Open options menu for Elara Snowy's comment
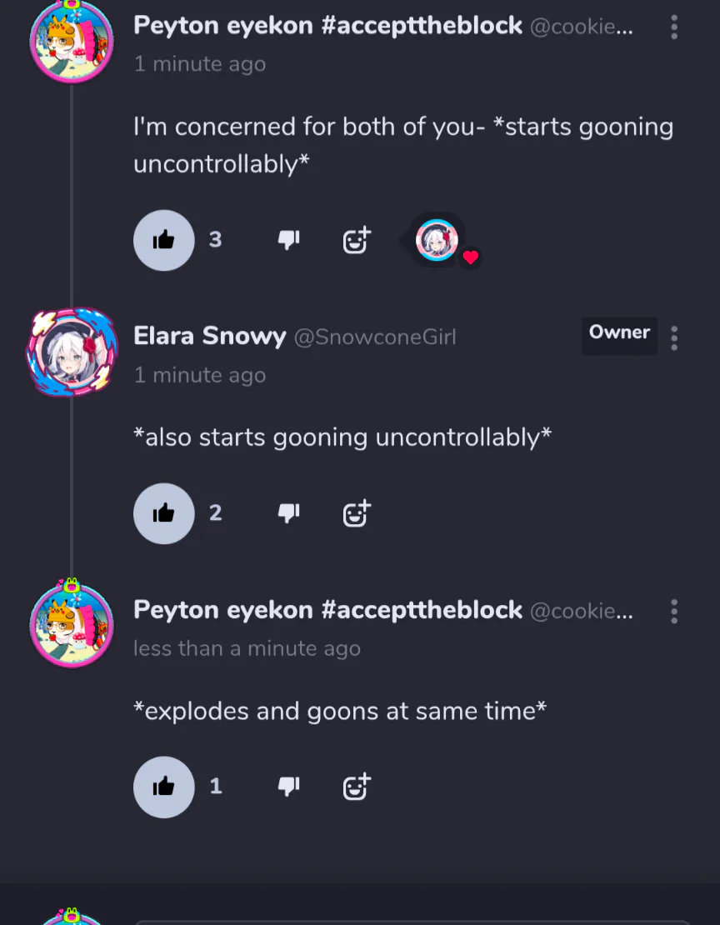The width and height of the screenshot is (720, 925). [x=674, y=337]
